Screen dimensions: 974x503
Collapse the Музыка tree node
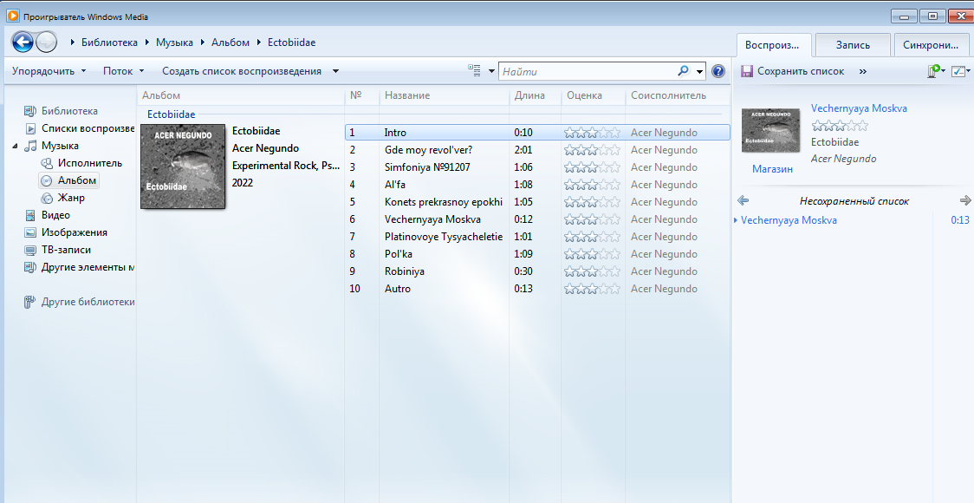click(x=15, y=146)
